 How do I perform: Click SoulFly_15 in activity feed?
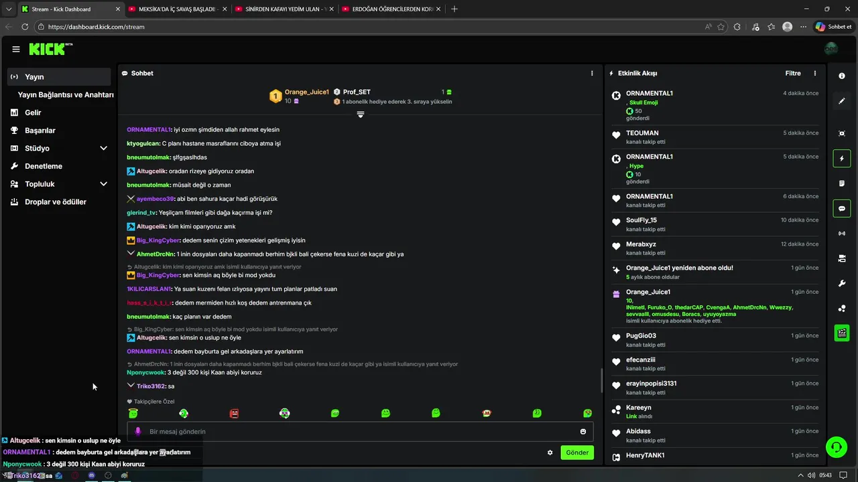pyautogui.click(x=641, y=220)
